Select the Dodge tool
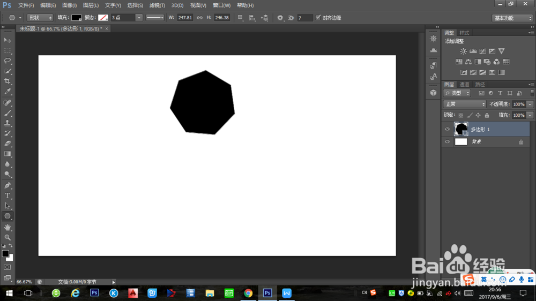This screenshot has height=301, width=536. (x=7, y=174)
